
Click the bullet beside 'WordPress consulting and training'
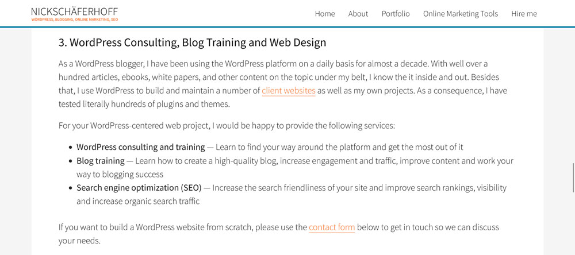pyautogui.click(x=71, y=148)
